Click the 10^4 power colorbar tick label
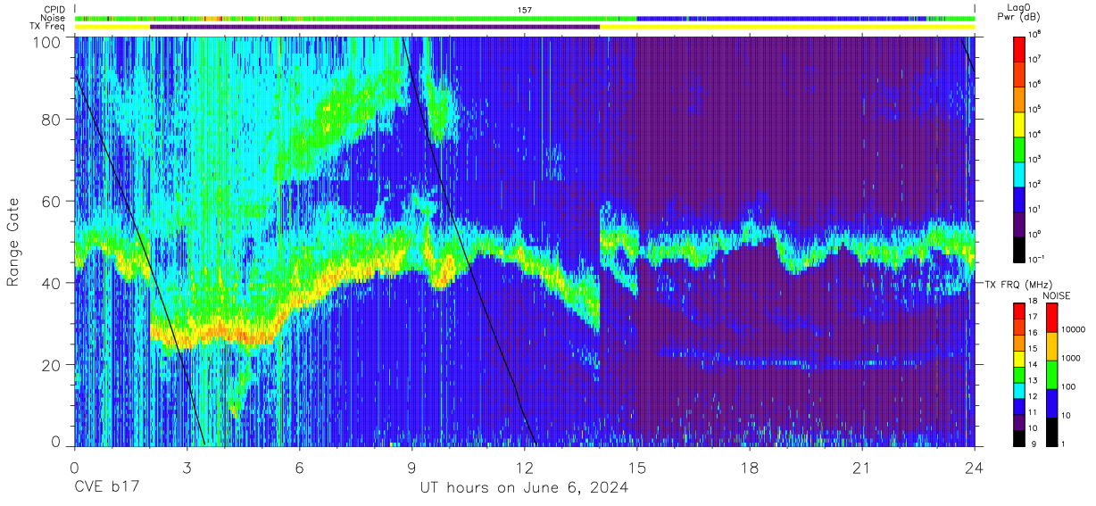 click(x=1036, y=135)
